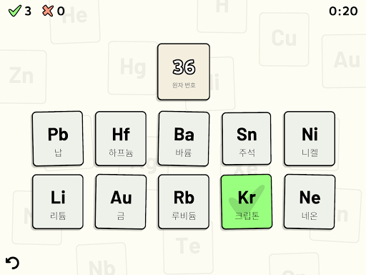This screenshot has width=366, height=275.
Task: Click the green Kr krypton card
Action: pos(247,202)
